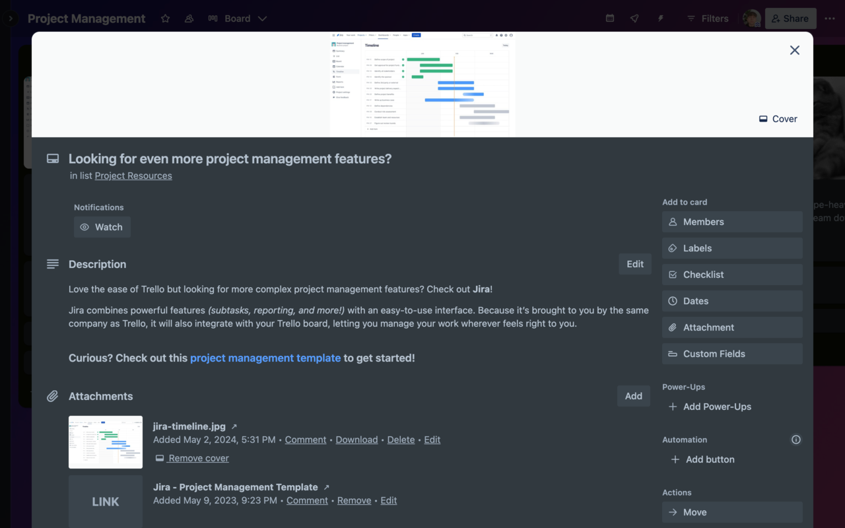This screenshot has height=528, width=845.
Task: Click the rocket icon in the top bar
Action: pyautogui.click(x=634, y=18)
